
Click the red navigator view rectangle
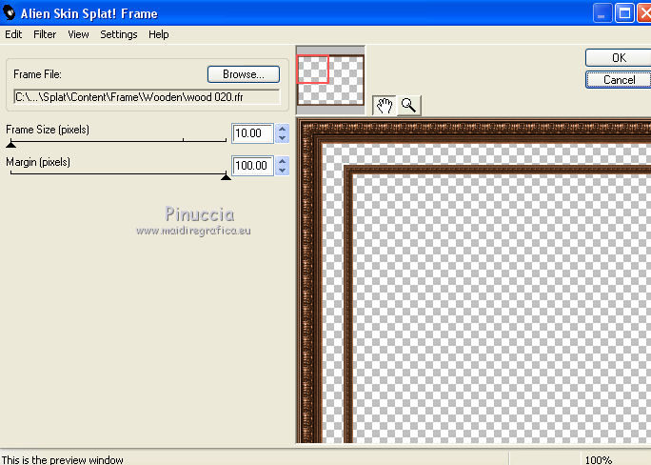coord(313,70)
